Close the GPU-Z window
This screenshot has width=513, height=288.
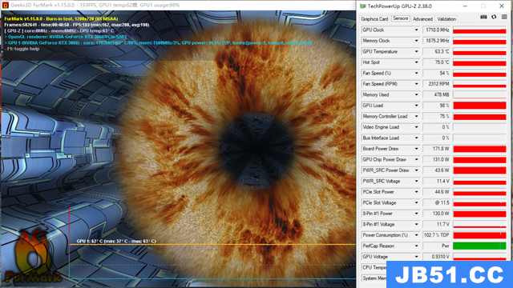[502, 6]
